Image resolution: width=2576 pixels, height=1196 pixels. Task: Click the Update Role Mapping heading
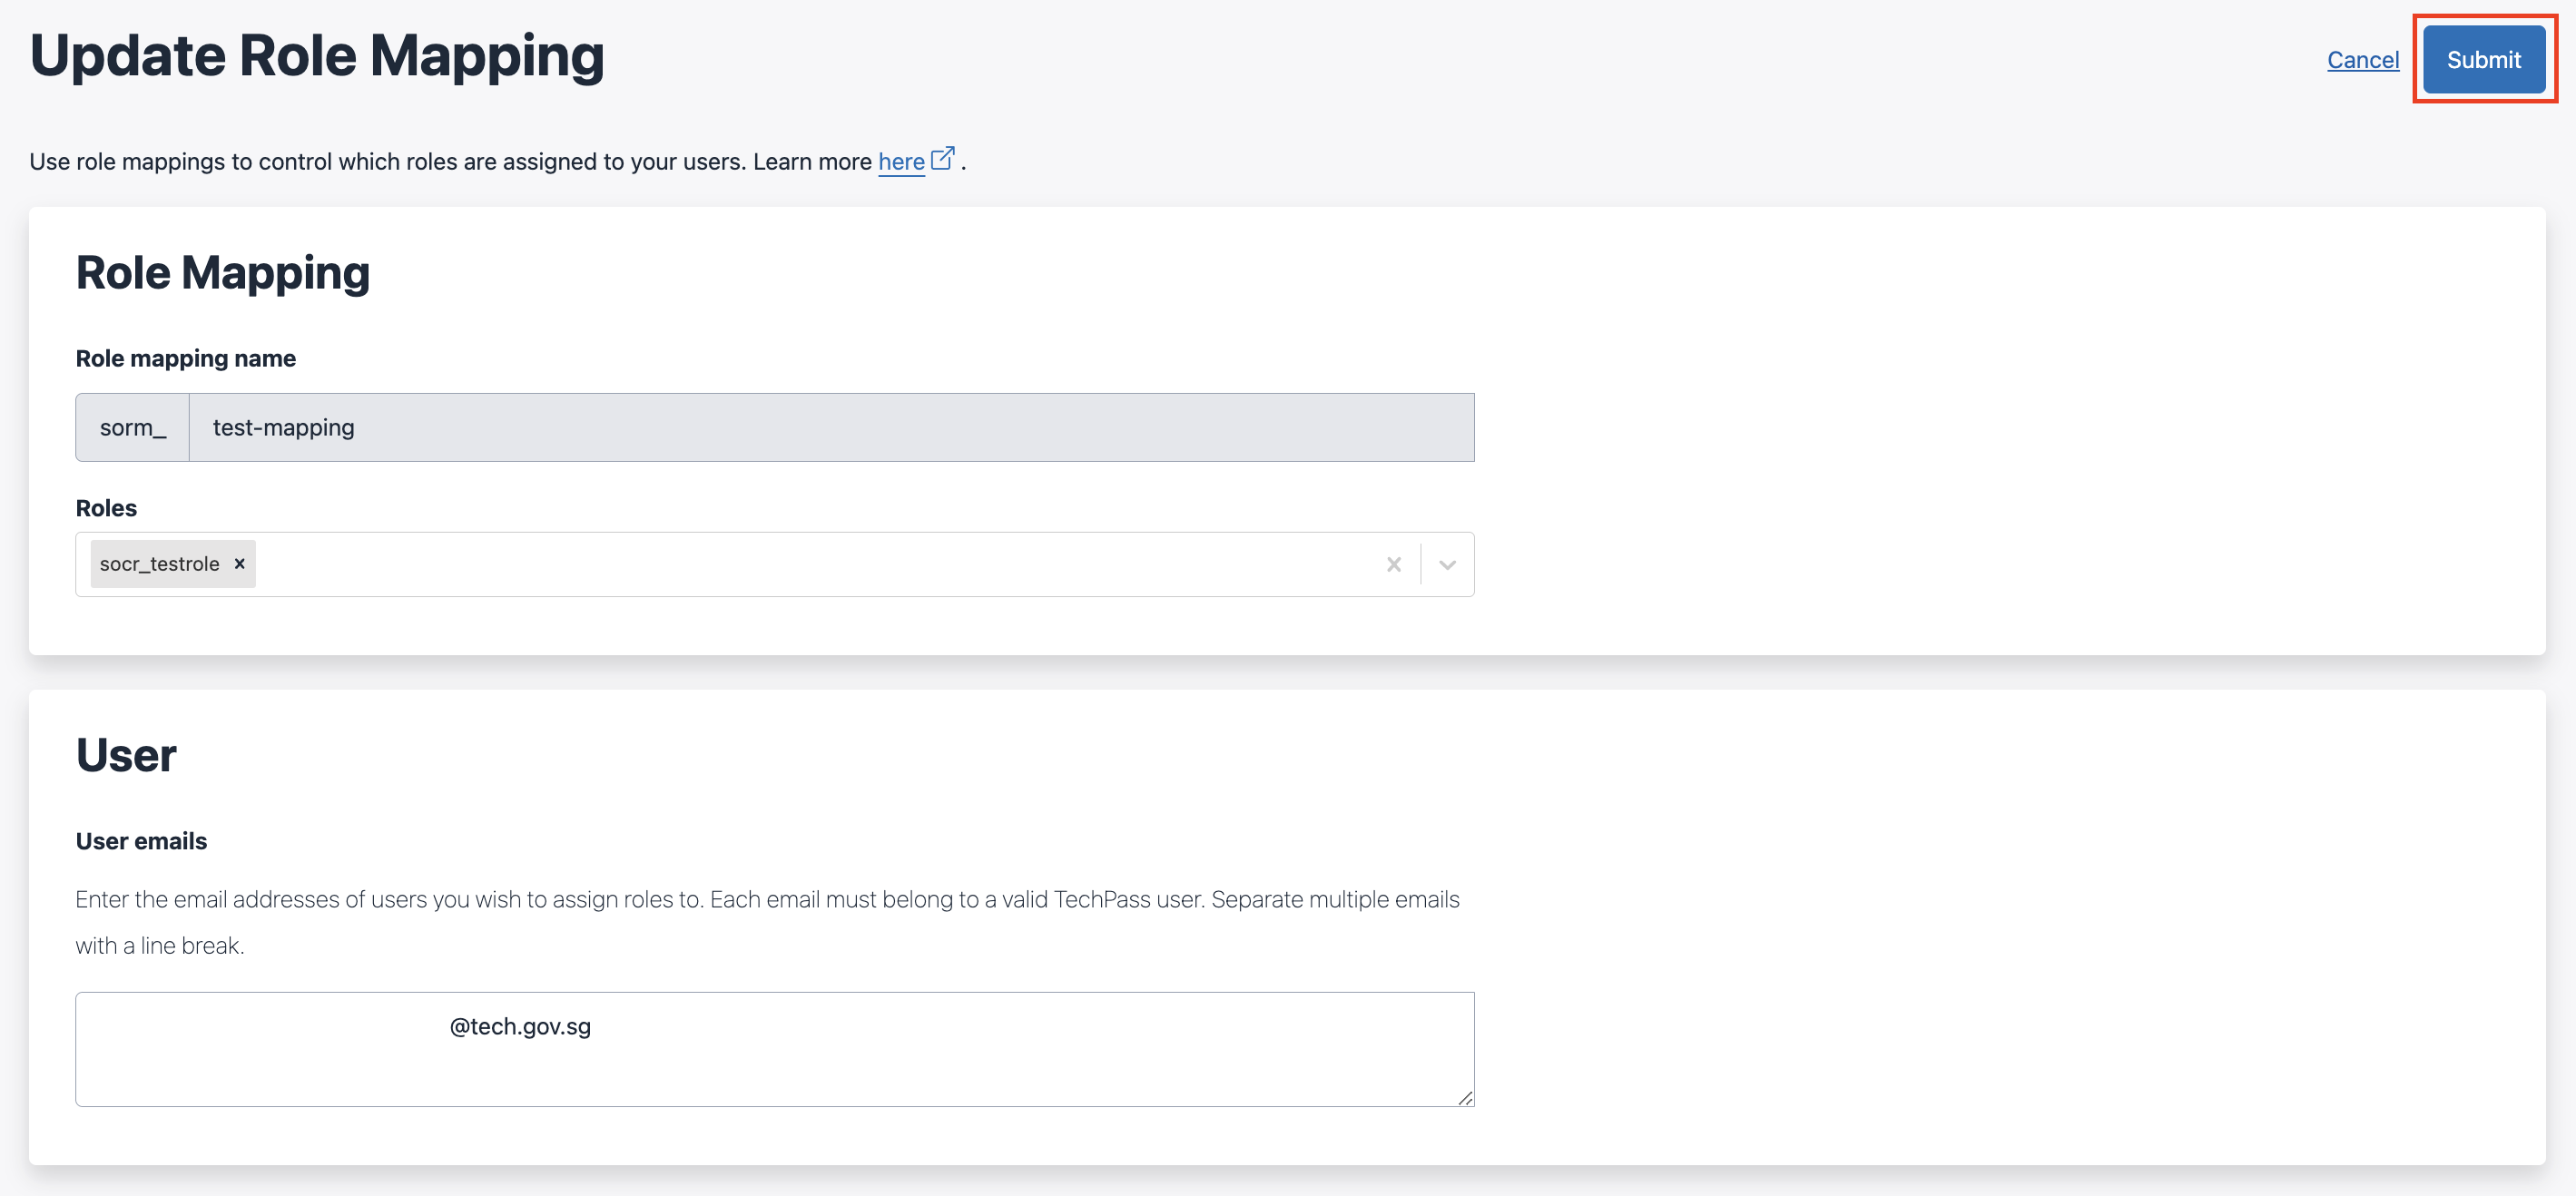(x=316, y=55)
